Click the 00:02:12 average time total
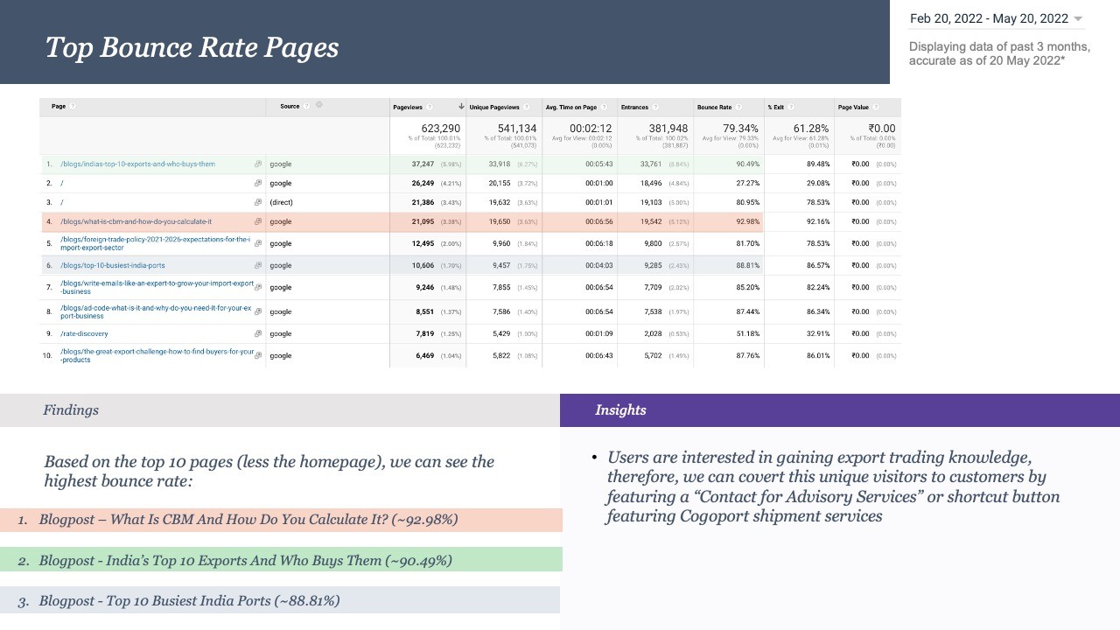The height and width of the screenshot is (630, 1120). pyautogui.click(x=591, y=129)
